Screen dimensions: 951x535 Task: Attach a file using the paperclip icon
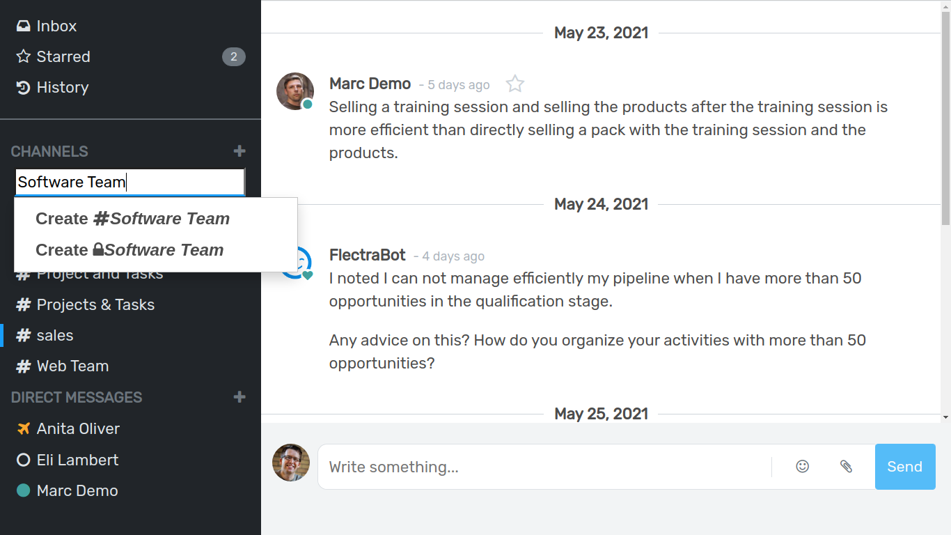pyautogui.click(x=846, y=467)
